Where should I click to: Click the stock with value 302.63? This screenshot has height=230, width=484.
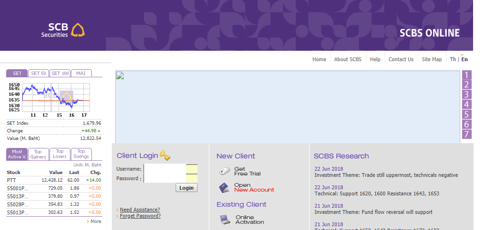[x=54, y=212]
